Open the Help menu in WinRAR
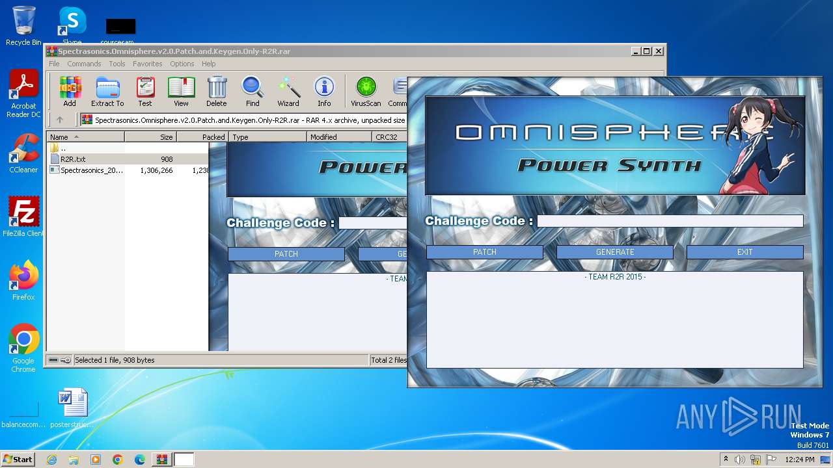 point(208,64)
